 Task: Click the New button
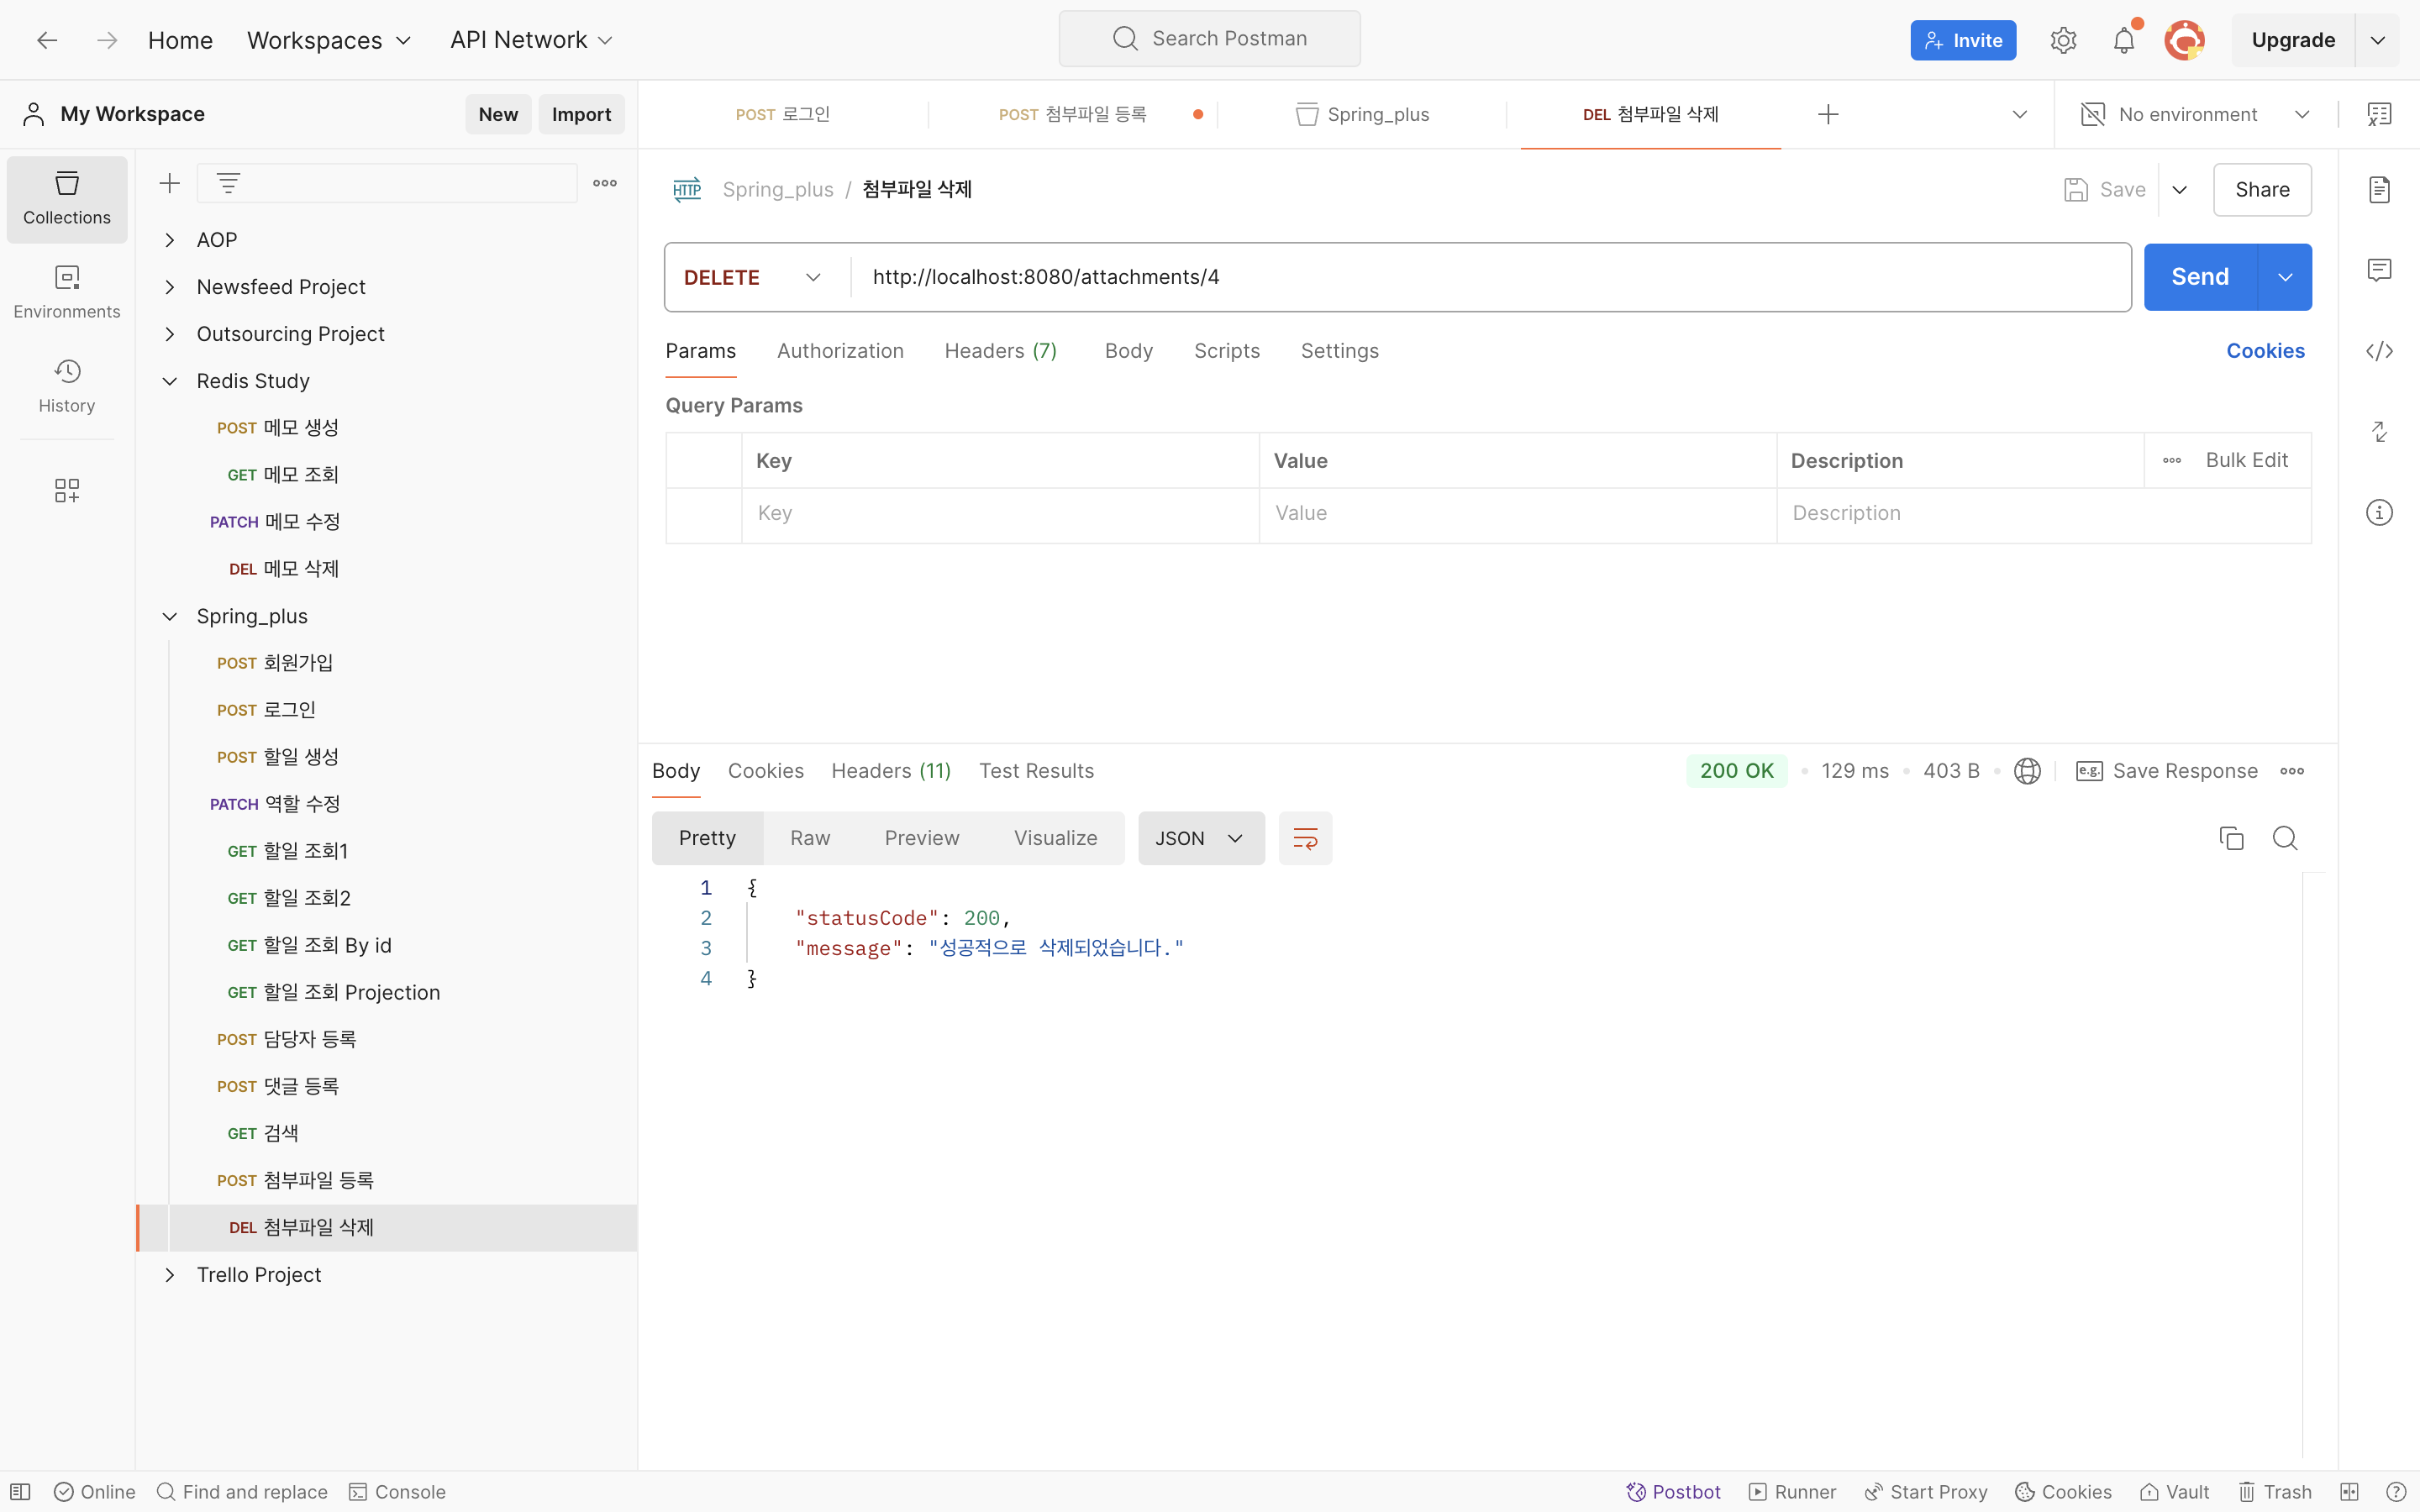(x=498, y=114)
